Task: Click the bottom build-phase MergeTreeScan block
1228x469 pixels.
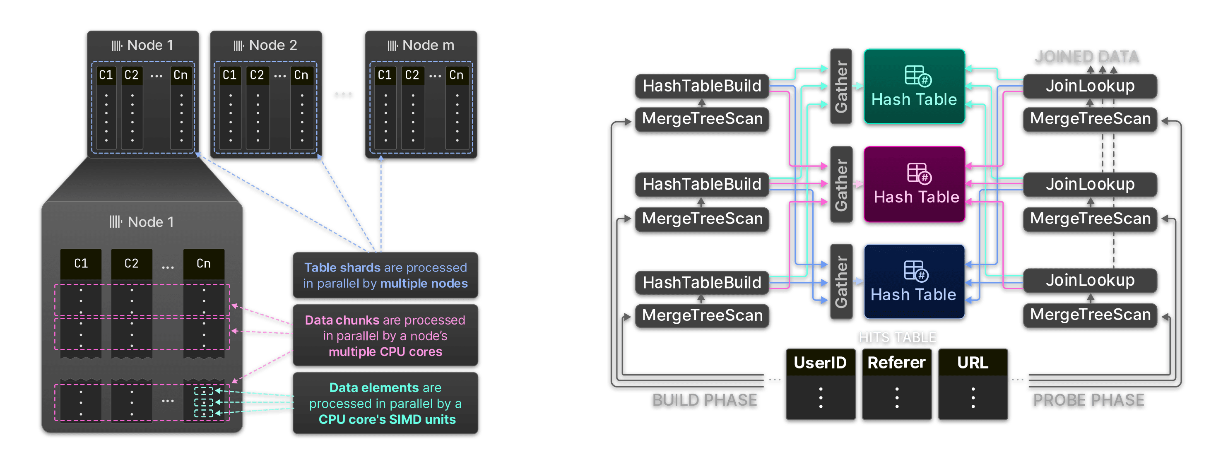Action: (x=702, y=315)
